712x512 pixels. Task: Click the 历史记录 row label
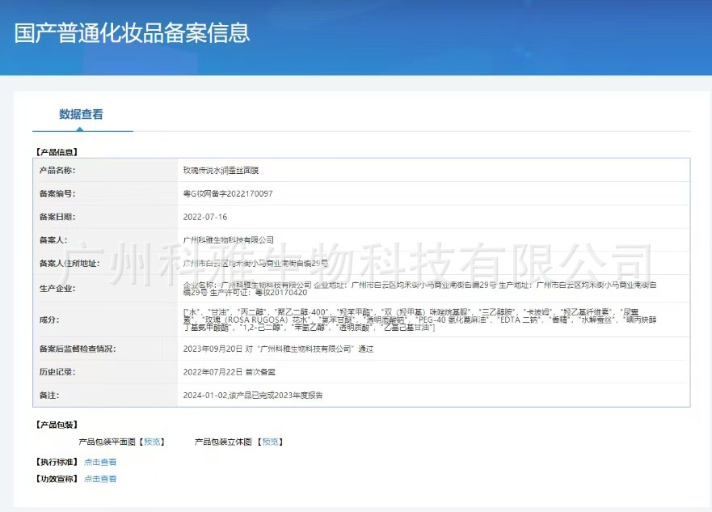pyautogui.click(x=57, y=372)
